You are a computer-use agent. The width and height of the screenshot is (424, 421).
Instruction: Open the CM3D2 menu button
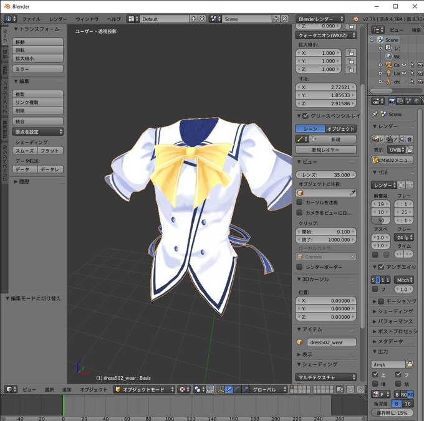click(393, 160)
